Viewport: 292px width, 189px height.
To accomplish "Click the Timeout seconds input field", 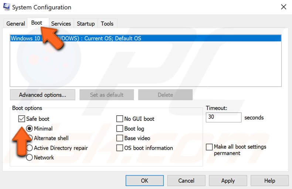I will point(224,117).
